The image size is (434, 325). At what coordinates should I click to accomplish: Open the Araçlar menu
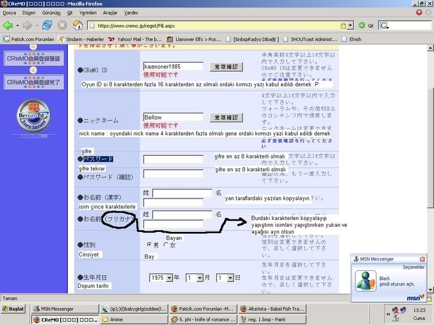(110, 13)
